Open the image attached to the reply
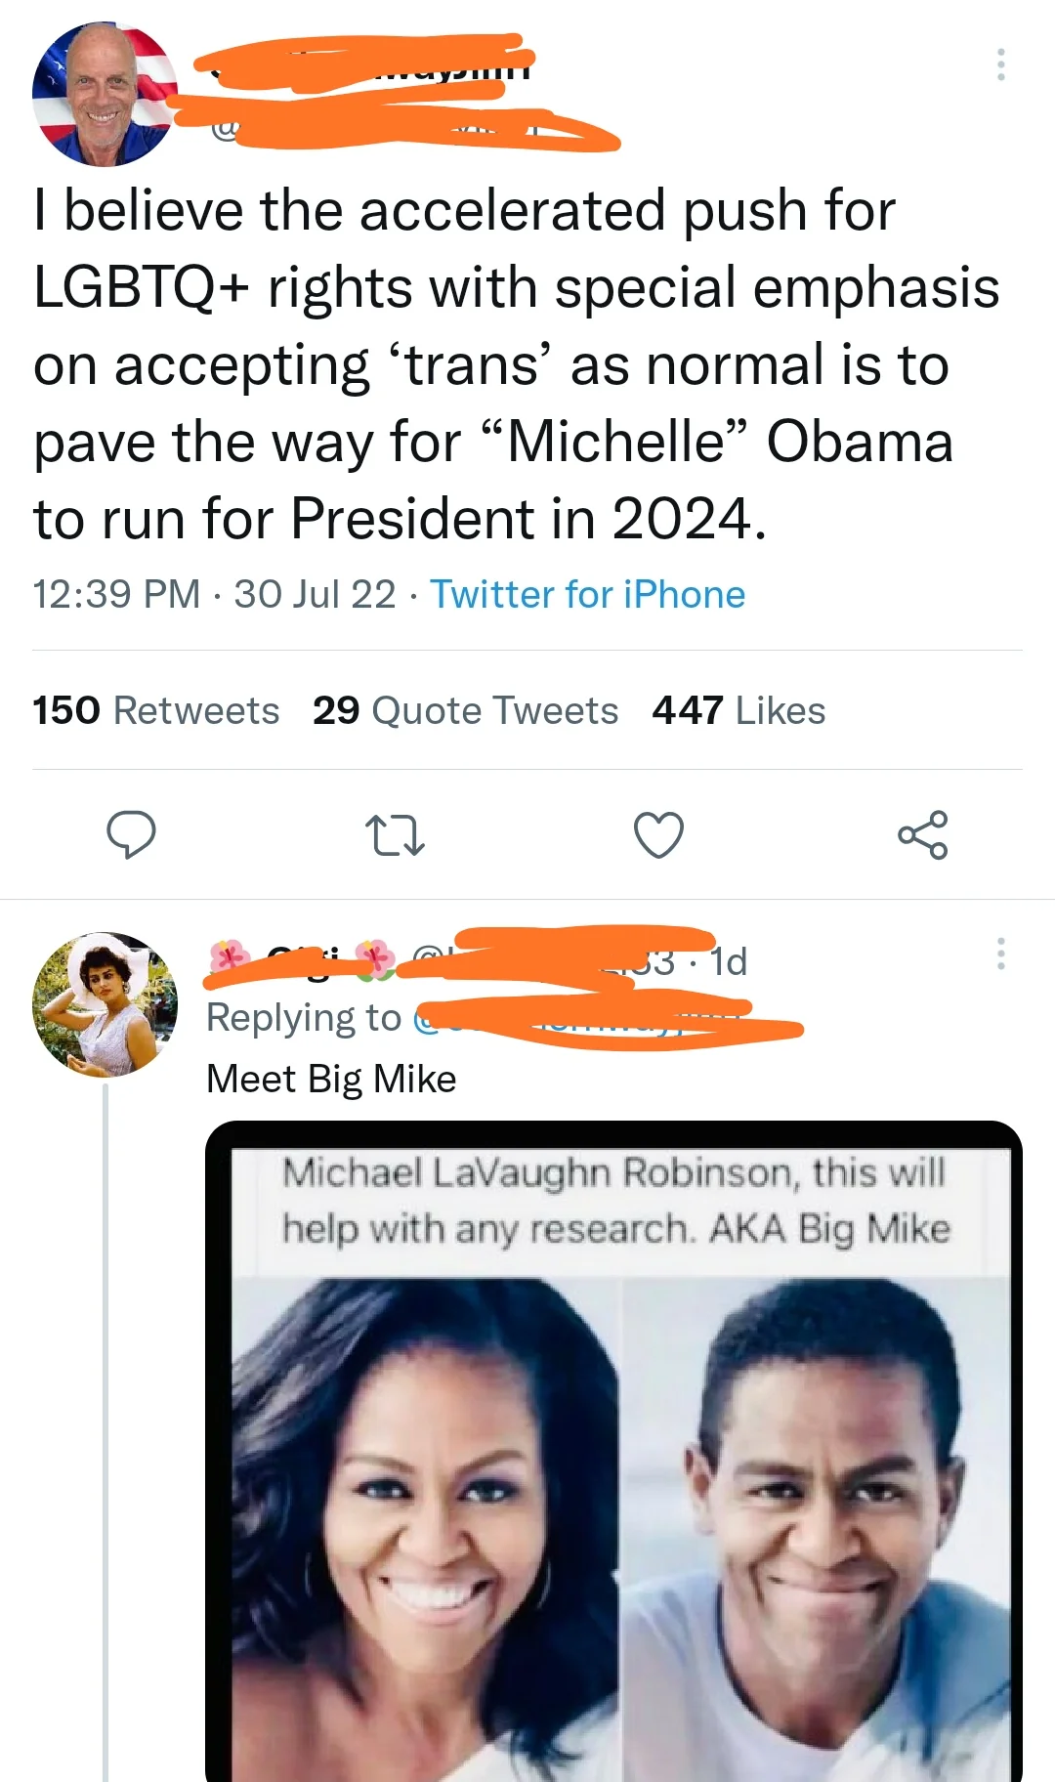The width and height of the screenshot is (1055, 1782). pyautogui.click(x=613, y=1465)
